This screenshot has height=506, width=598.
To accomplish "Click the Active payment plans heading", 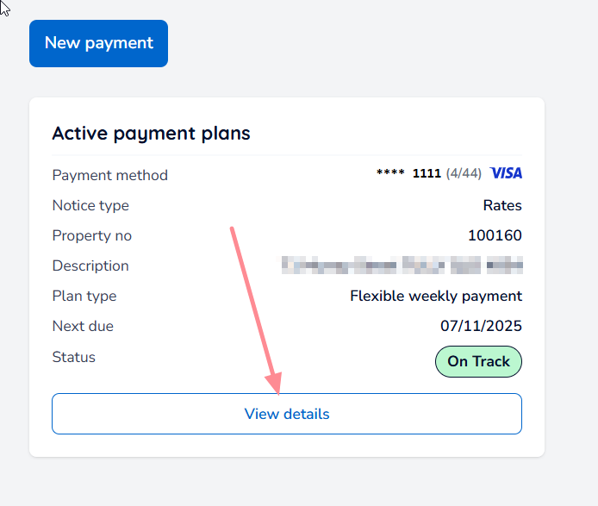I will [x=151, y=133].
